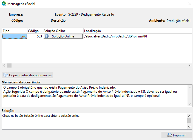
Task: Click the table's left scroll arrow
Action: point(4,65)
